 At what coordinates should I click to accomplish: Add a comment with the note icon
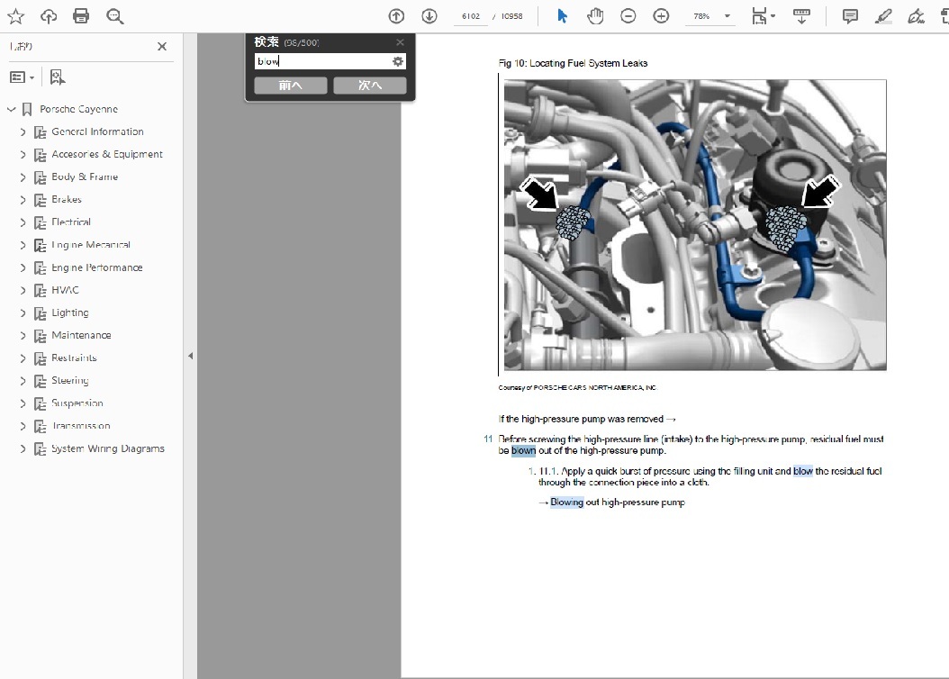pyautogui.click(x=850, y=16)
